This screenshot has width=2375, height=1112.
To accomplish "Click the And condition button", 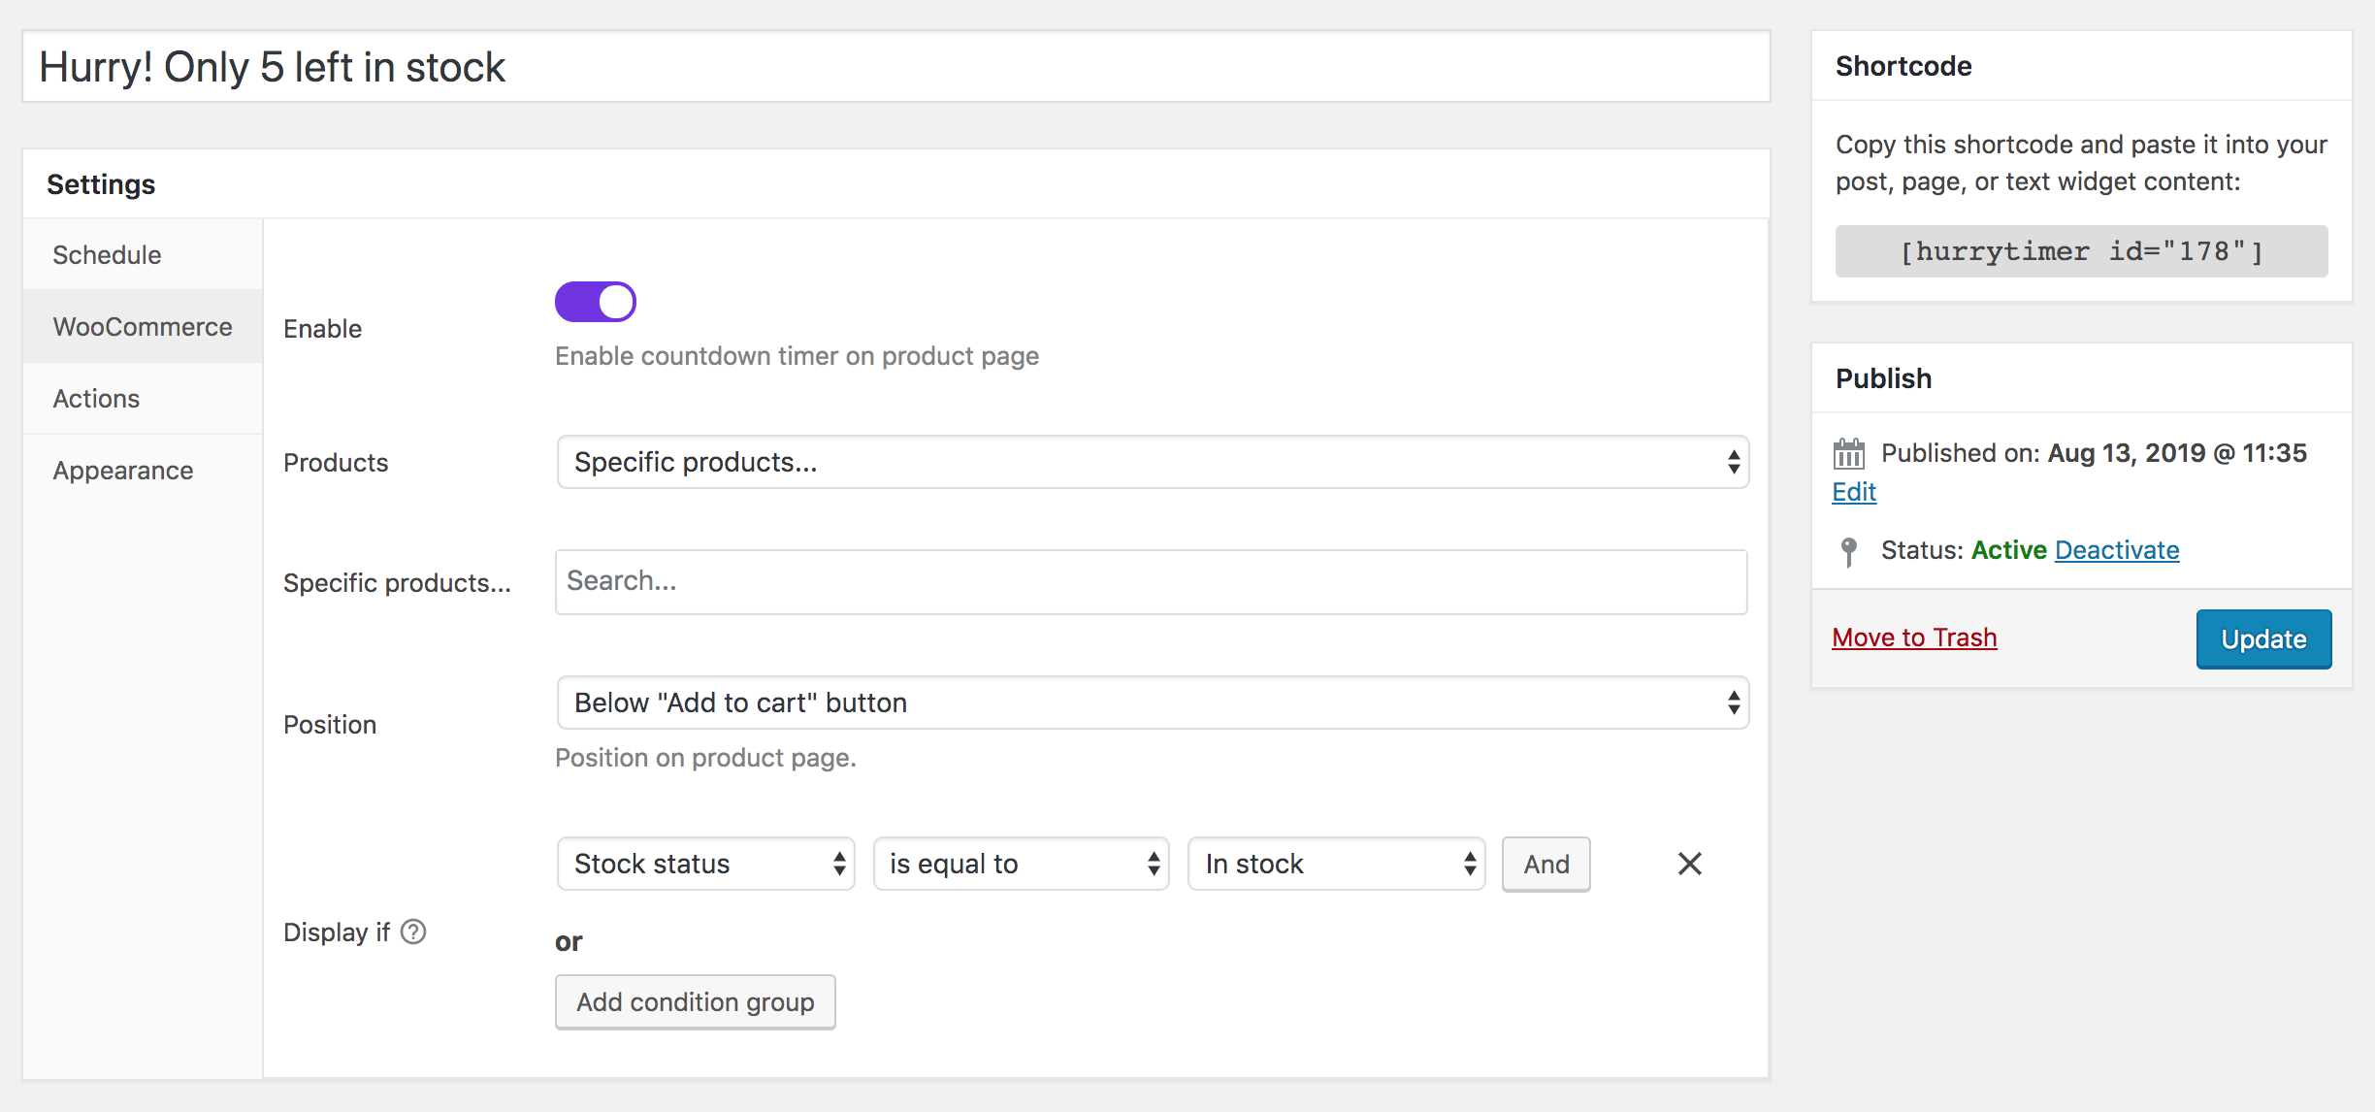I will click(x=1545, y=864).
